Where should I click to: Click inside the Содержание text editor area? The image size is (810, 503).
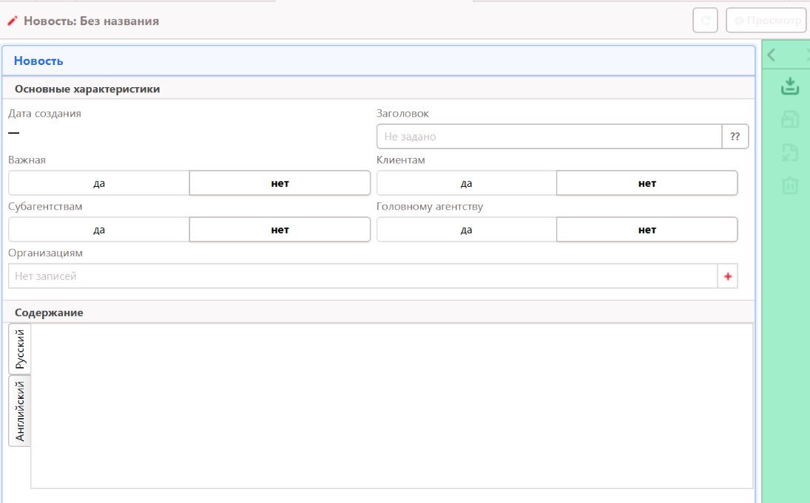[x=392, y=406]
